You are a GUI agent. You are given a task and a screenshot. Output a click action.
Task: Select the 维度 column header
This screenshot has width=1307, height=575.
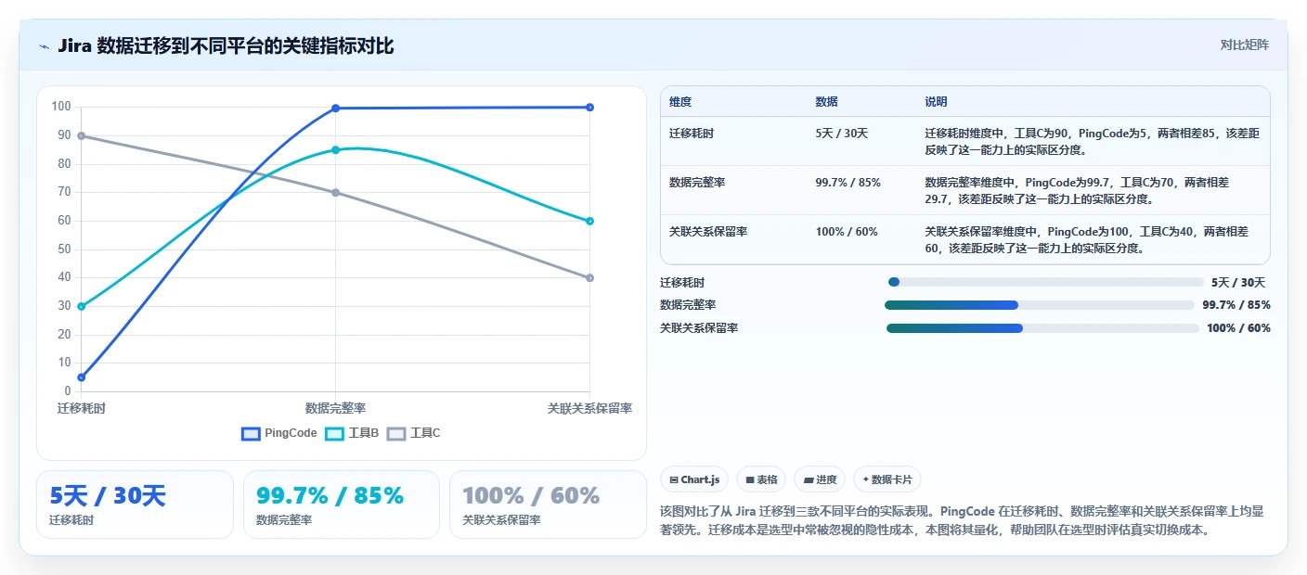680,102
